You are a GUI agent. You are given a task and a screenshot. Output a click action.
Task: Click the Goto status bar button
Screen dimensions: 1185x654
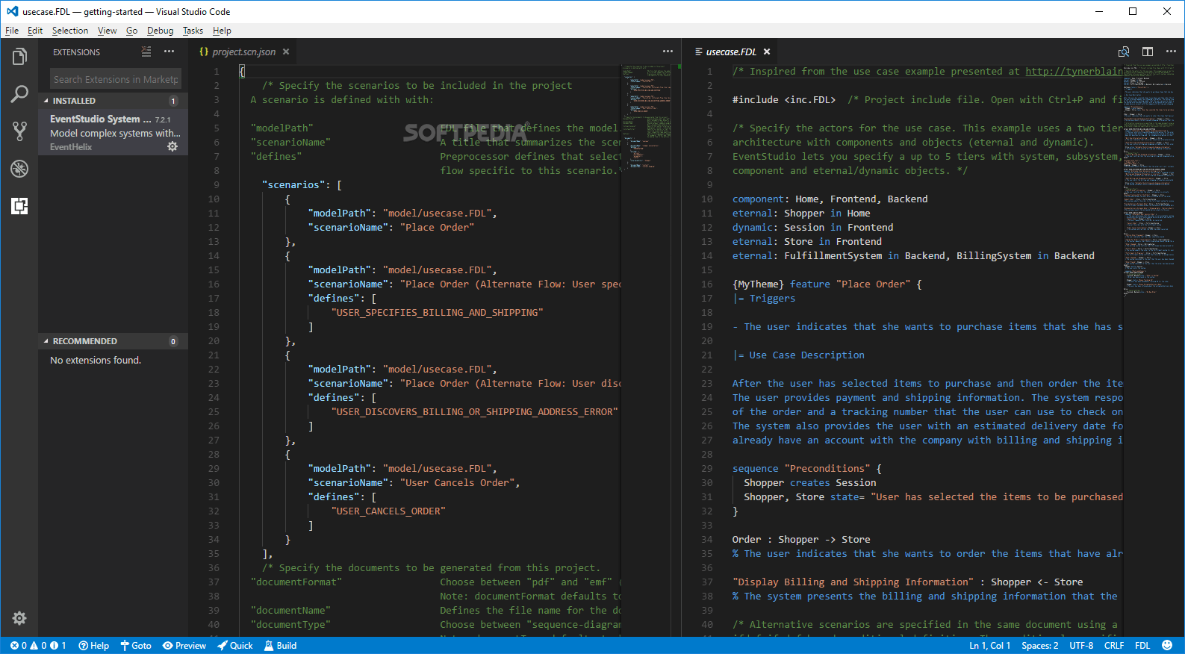coord(136,646)
